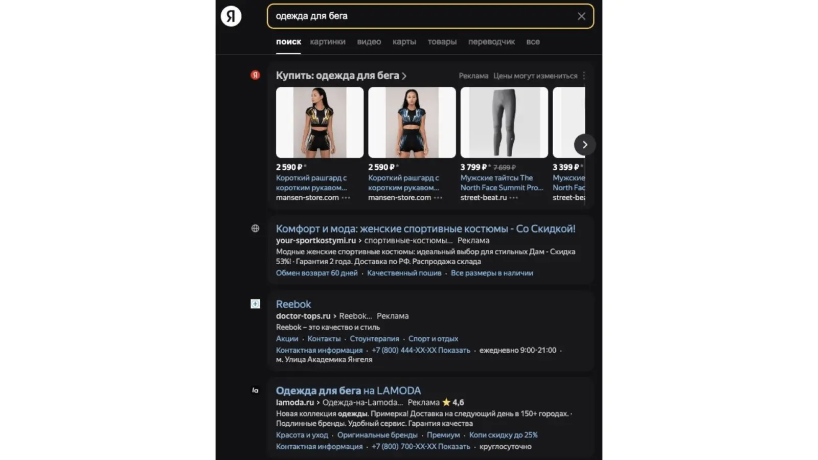
Task: Click the Reebok result favicon
Action: [255, 304]
